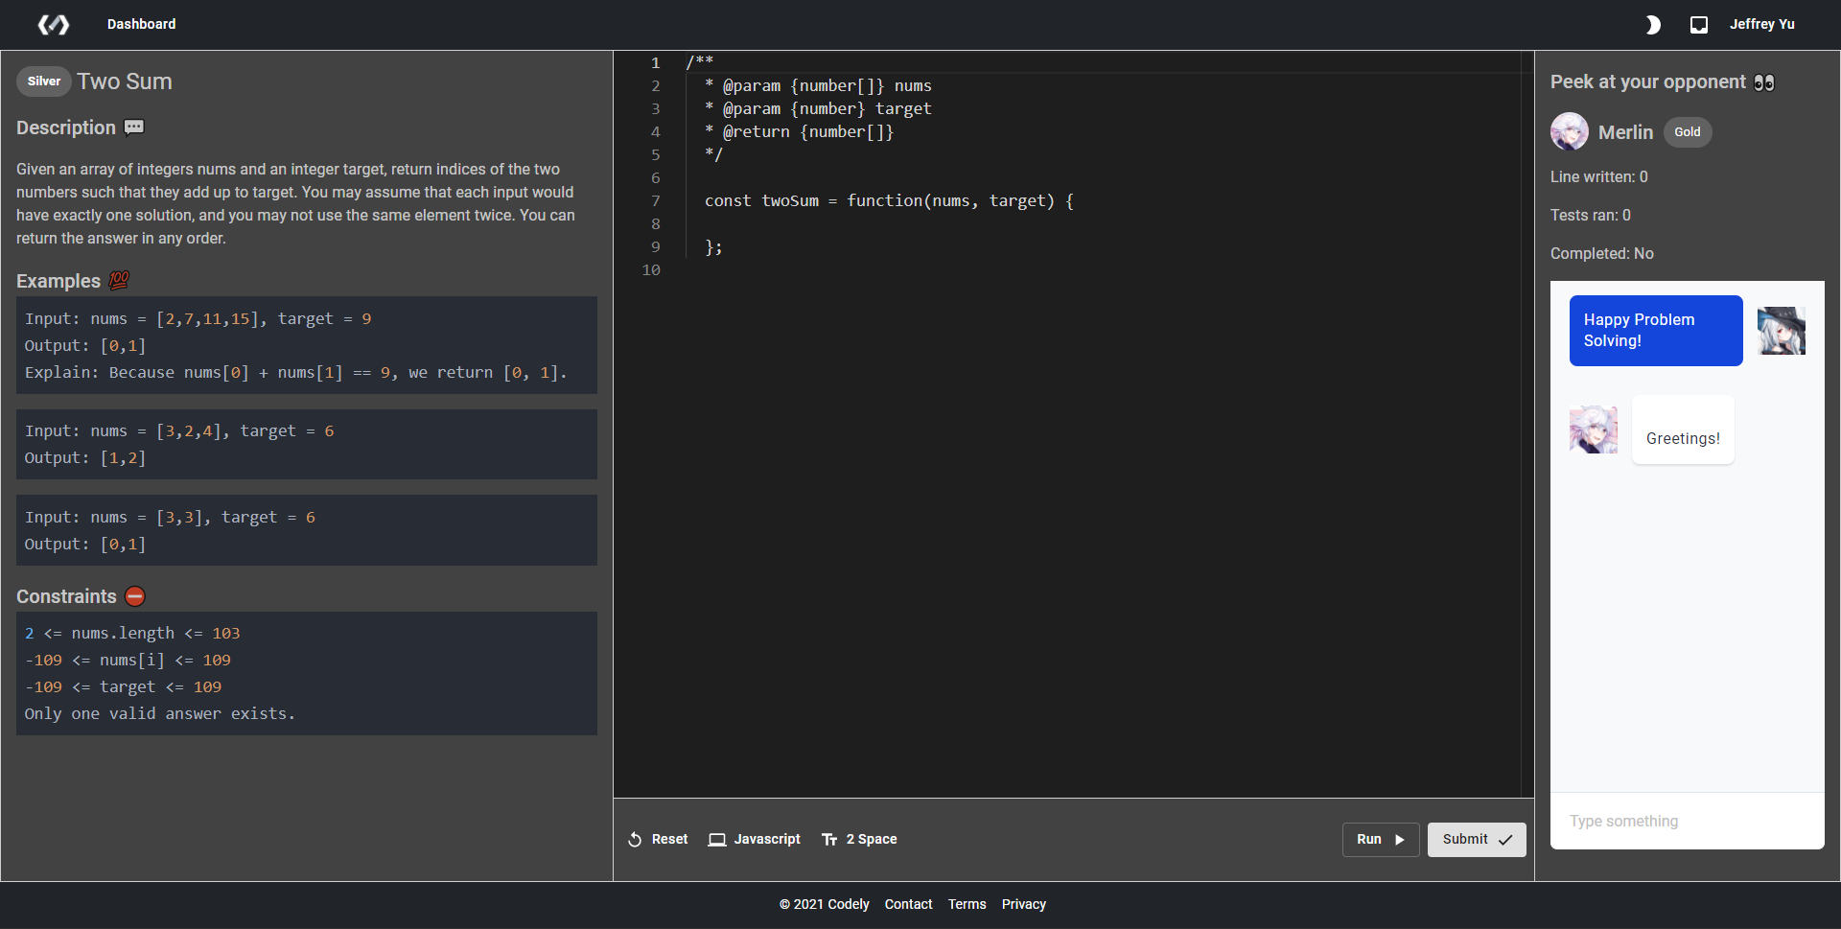Image resolution: width=1841 pixels, height=929 pixels.
Task: Click the © 2021 Codely footer text
Action: pyautogui.click(x=824, y=904)
